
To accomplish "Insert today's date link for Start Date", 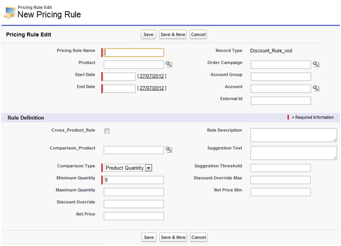I will click(x=152, y=76).
